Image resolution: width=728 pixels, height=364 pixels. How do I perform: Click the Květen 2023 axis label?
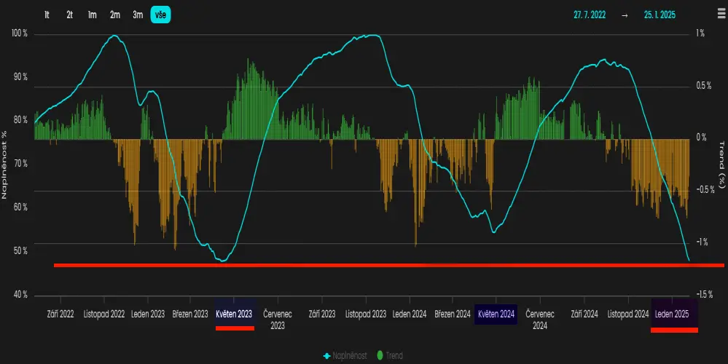[x=234, y=314]
